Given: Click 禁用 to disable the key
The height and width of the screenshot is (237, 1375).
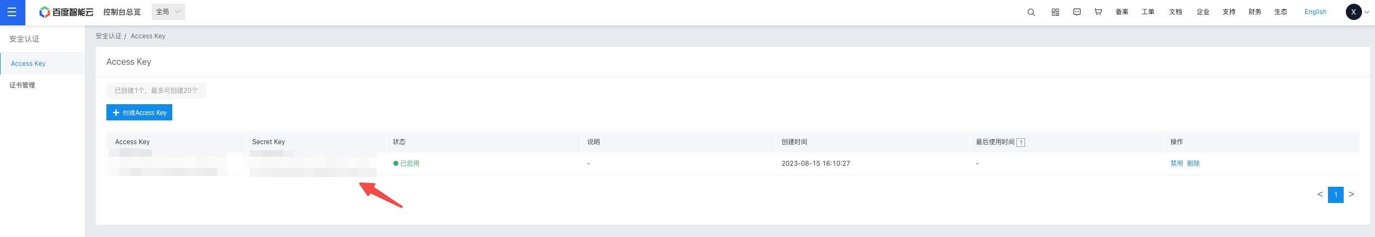Looking at the screenshot, I should (1176, 164).
